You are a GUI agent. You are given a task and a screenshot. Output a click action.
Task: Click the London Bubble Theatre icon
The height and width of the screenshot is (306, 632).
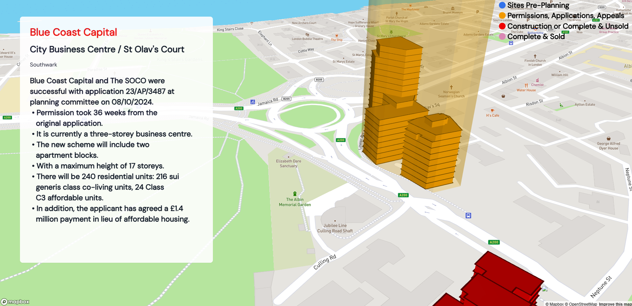[x=307, y=35]
